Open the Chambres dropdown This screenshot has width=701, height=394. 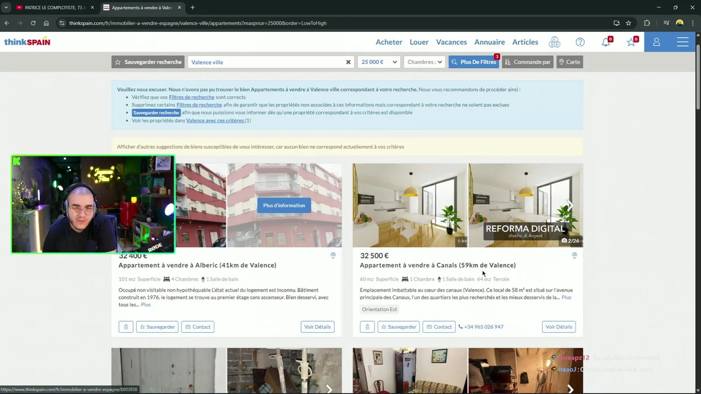click(x=424, y=62)
